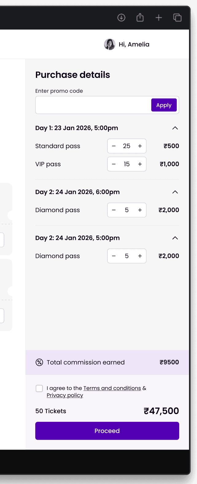Decrease the Standard pass quantity
The width and height of the screenshot is (197, 484).
114,146
